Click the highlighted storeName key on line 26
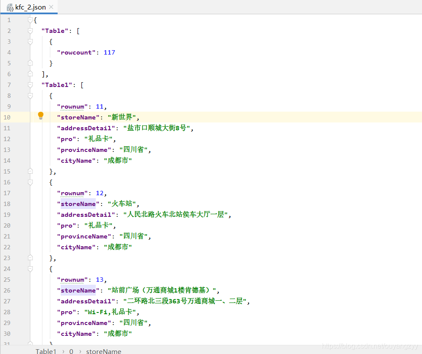Image resolution: width=422 pixels, height=354 pixels. click(78, 290)
